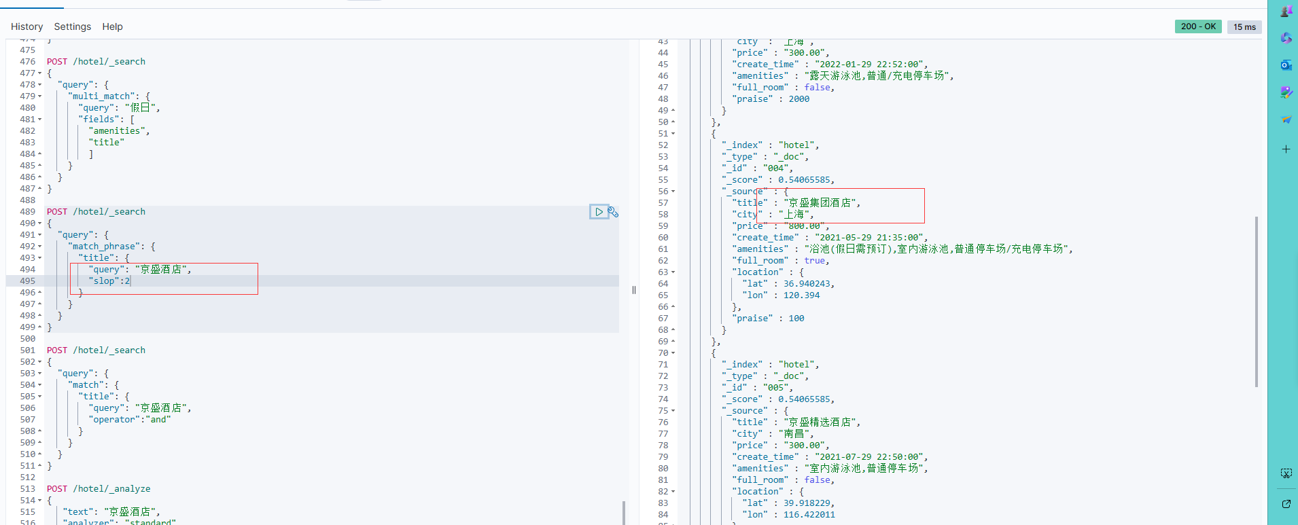Collapse the hit object fold at response line 70
The height and width of the screenshot is (525, 1298).
coord(673,353)
